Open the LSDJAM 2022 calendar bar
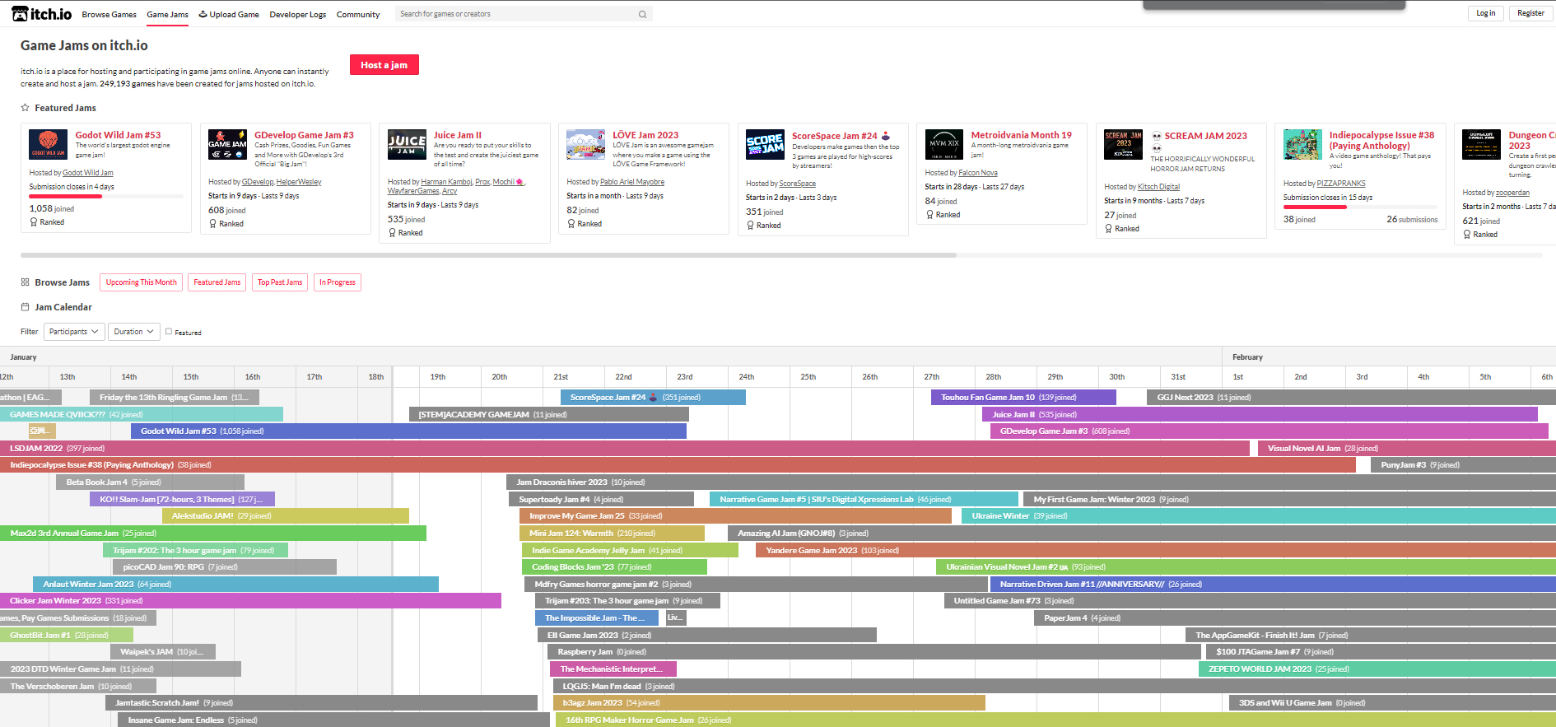Viewport: 1556px width, 727px height. point(624,449)
